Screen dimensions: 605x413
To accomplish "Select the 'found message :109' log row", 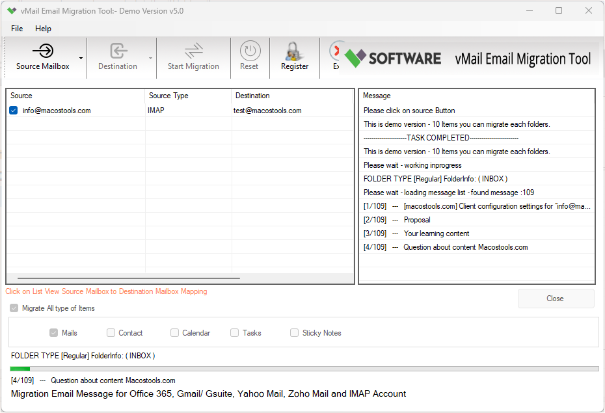I will point(477,193).
